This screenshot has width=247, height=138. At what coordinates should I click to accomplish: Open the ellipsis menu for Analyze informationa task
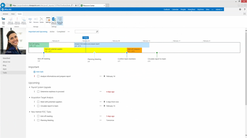pos(101,76)
